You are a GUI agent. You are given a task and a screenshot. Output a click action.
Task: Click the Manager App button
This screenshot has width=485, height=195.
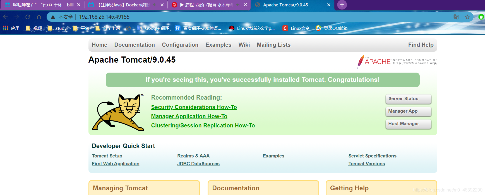point(409,111)
